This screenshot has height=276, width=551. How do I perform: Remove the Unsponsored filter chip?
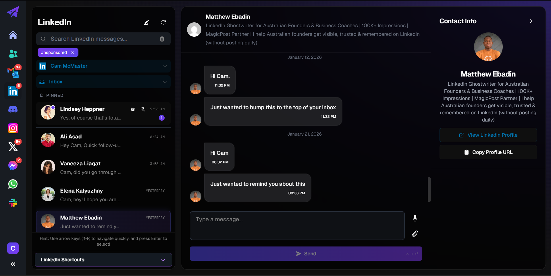pos(73,52)
